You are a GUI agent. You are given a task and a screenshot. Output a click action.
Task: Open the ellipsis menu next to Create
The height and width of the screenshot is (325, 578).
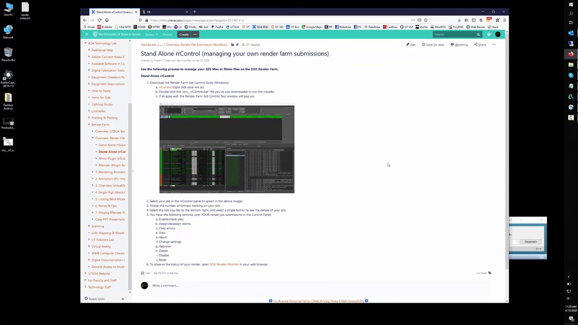tap(195, 34)
